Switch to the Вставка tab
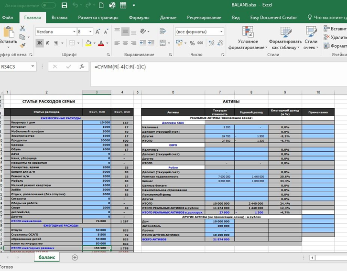 click(x=59, y=18)
